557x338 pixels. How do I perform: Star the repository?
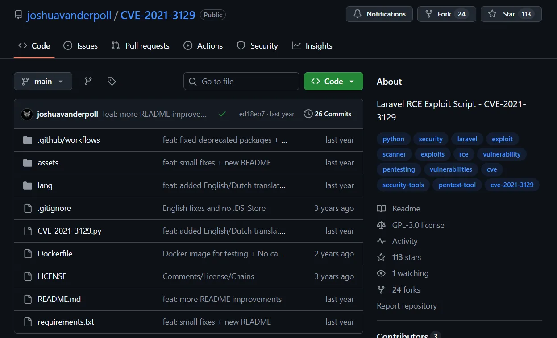tap(511, 14)
